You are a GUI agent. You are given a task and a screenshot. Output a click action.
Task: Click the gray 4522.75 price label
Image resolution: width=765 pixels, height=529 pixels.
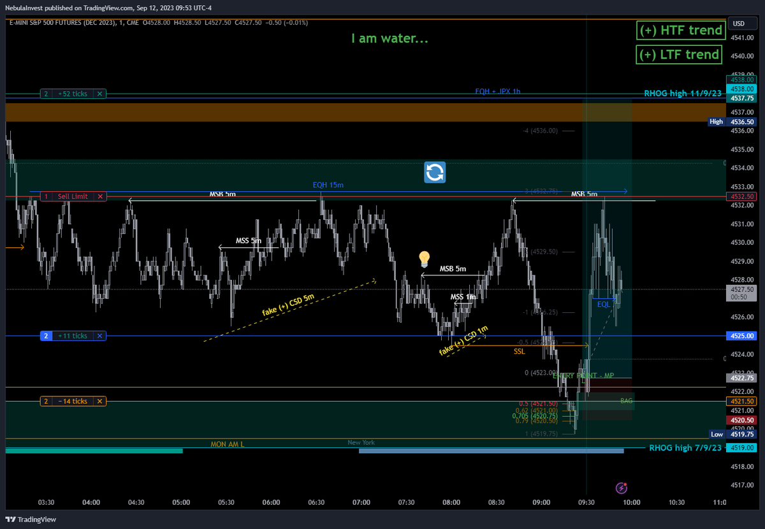click(743, 378)
